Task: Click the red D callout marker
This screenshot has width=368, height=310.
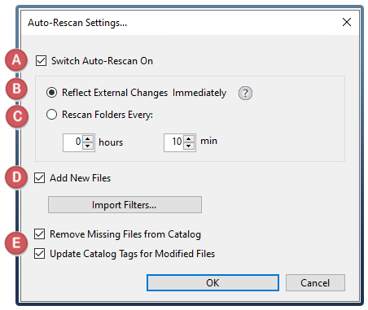Action: point(16,177)
